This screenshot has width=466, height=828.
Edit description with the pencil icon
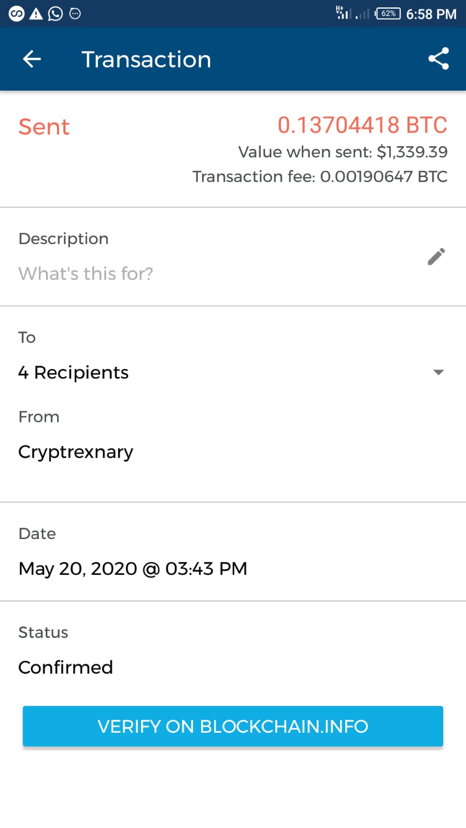pyautogui.click(x=436, y=256)
